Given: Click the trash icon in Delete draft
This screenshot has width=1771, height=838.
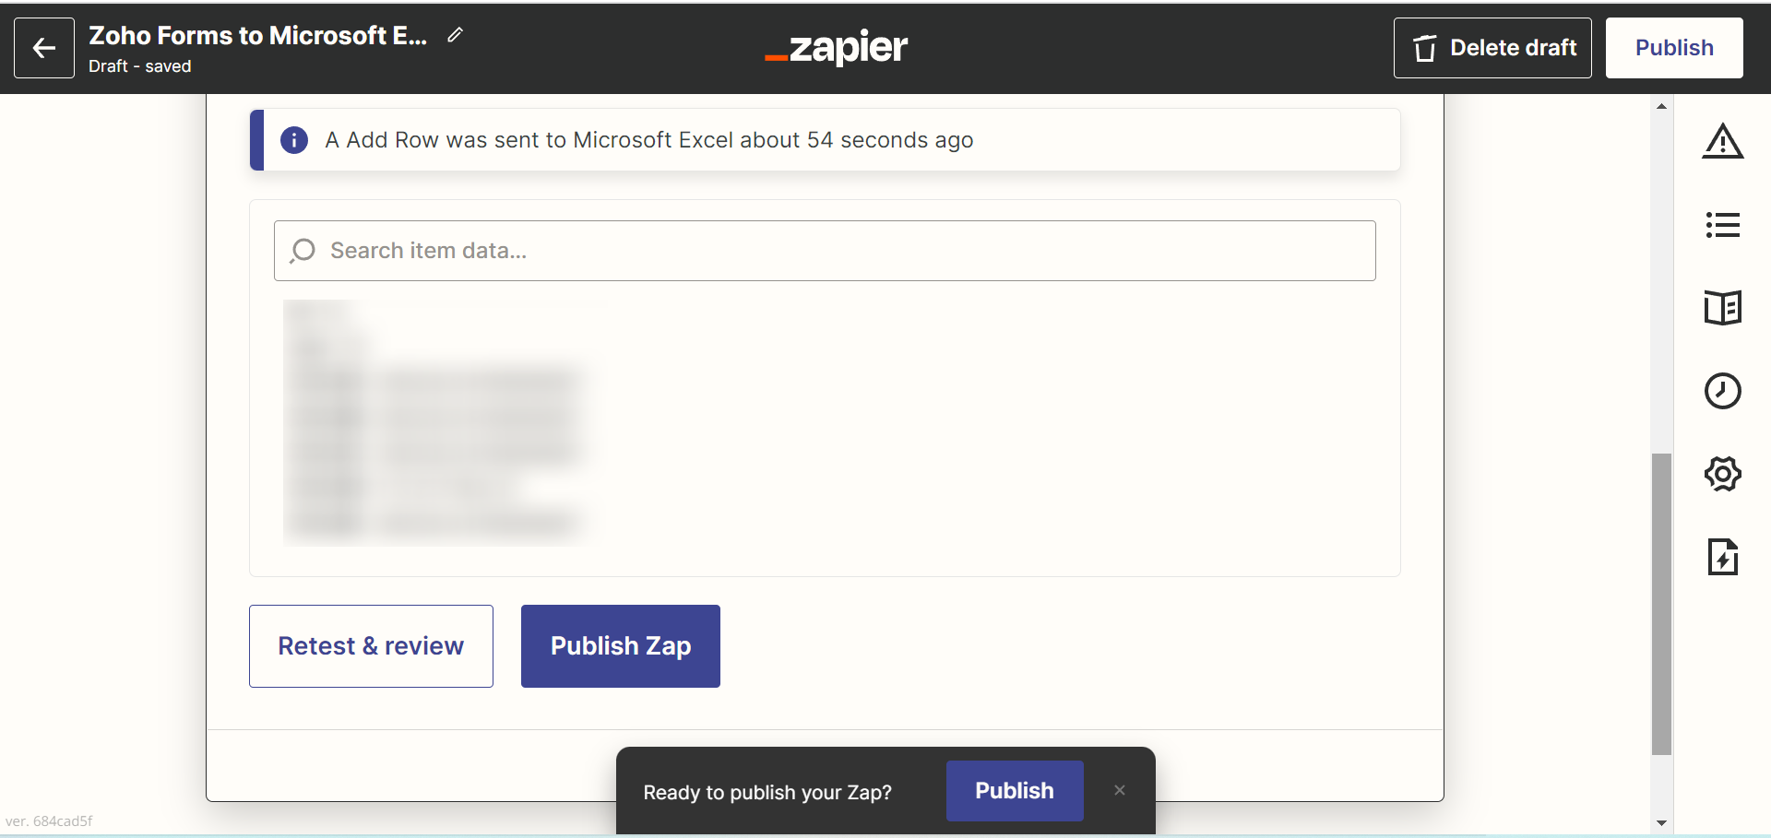Looking at the screenshot, I should click(1425, 48).
